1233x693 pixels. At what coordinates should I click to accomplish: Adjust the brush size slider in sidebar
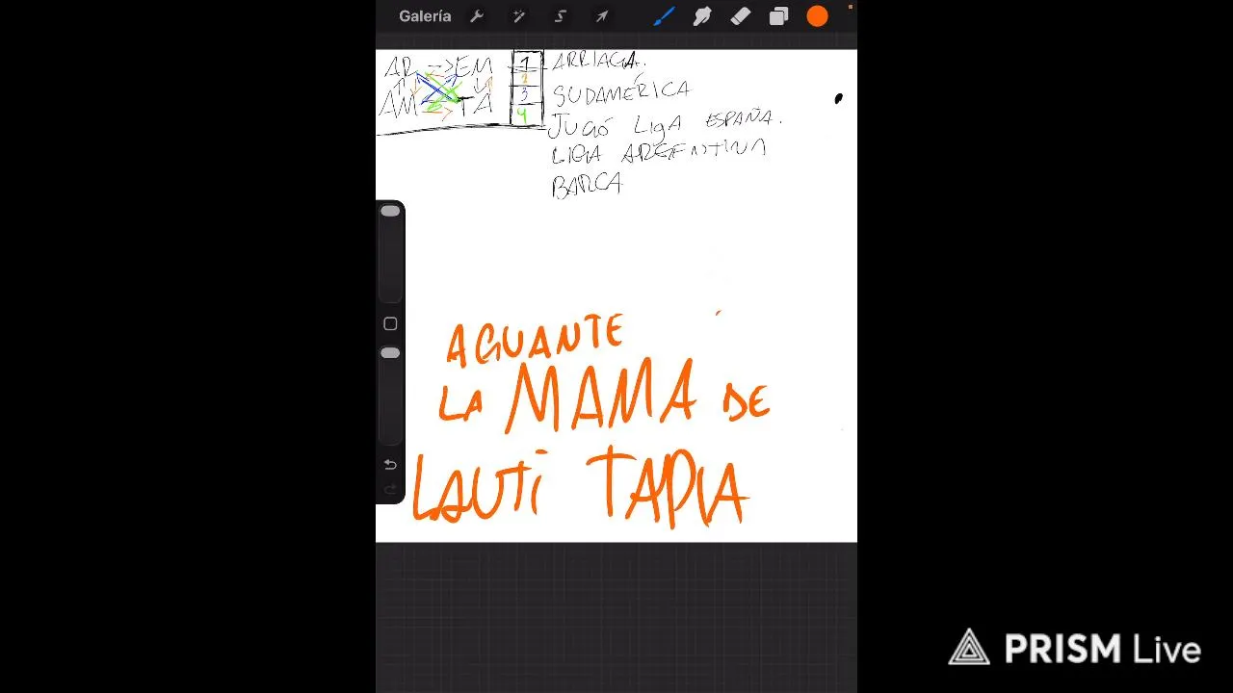(390, 254)
